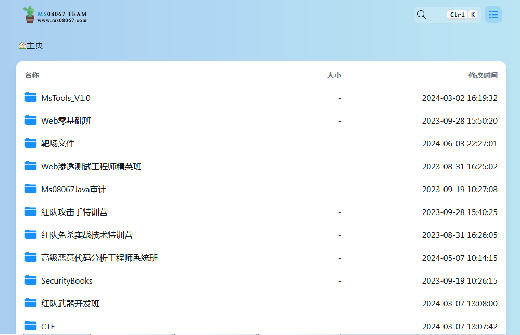This screenshot has width=520, height=335.
Task: Open the 靶场文件 folder name
Action: point(58,144)
